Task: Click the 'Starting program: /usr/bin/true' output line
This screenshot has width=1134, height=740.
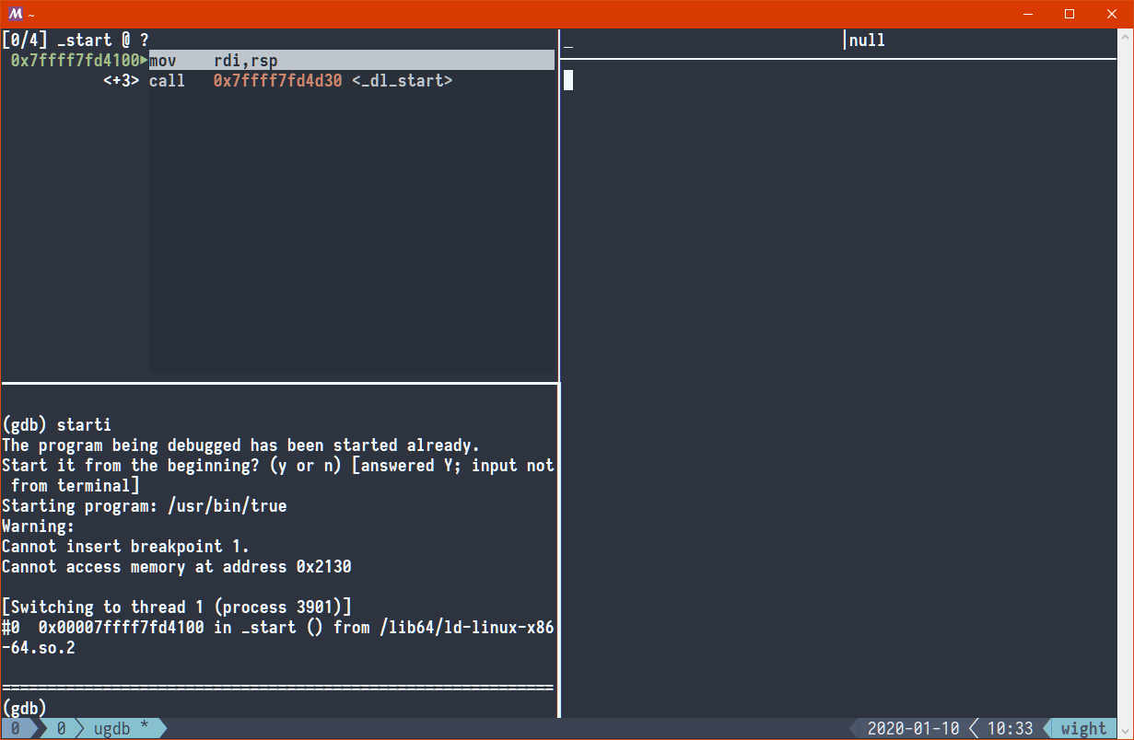Action: tap(145, 505)
